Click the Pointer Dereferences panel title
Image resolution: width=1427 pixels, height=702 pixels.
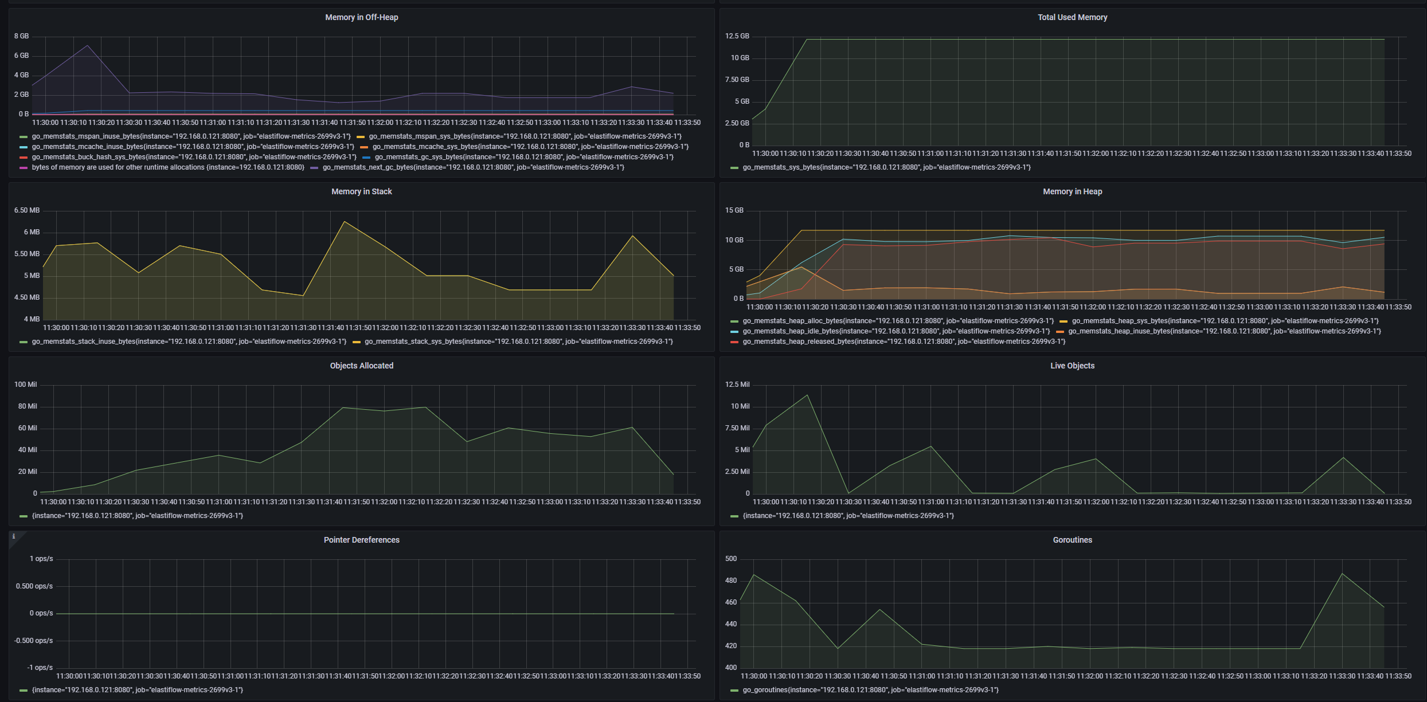361,540
